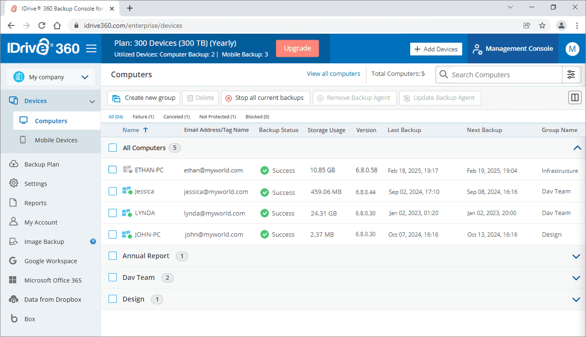This screenshot has height=337, width=586.
Task: Click the Microsoft Office 365 icon
Action: coord(14,280)
